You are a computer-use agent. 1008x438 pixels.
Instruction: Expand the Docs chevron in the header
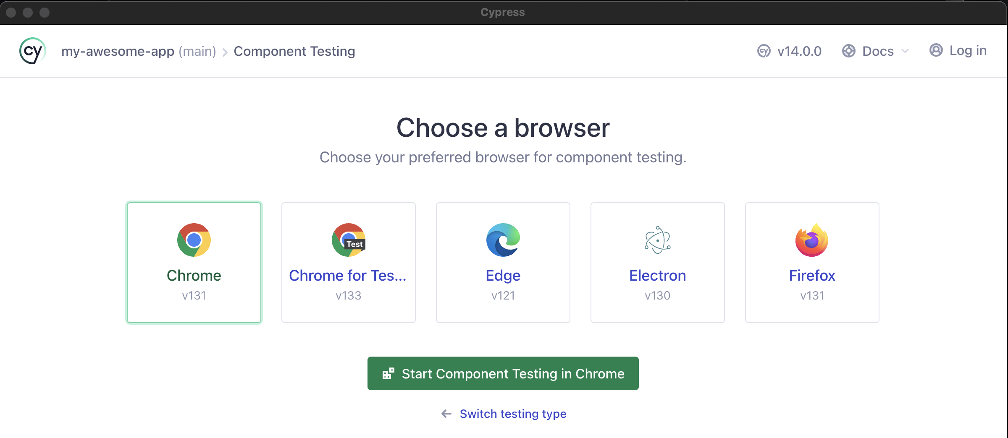[906, 51]
